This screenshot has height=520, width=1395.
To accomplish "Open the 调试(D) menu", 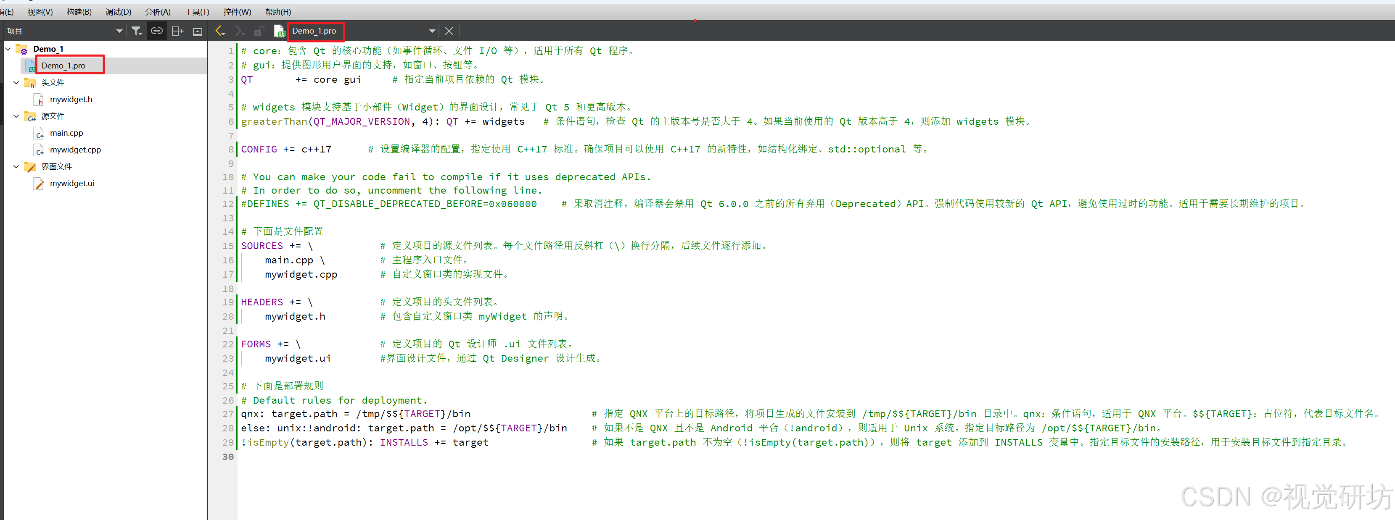I will coord(118,12).
